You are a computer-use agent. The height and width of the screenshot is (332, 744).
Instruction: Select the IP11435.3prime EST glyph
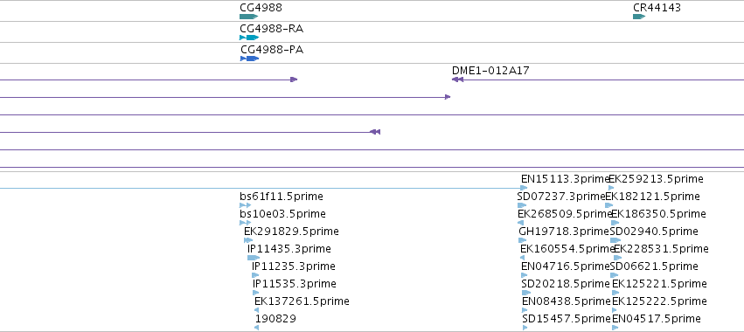(x=254, y=258)
